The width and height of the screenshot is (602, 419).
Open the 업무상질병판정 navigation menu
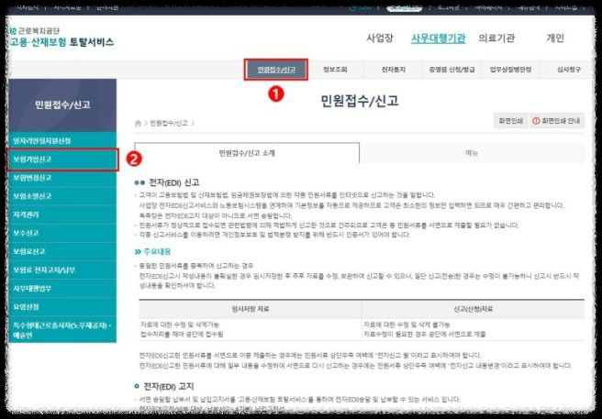[x=510, y=70]
